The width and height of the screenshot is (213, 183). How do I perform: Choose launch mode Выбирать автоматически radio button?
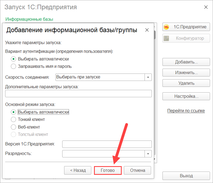pyautogui.click(x=14, y=112)
